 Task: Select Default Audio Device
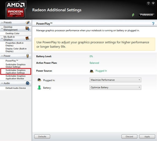16,88
